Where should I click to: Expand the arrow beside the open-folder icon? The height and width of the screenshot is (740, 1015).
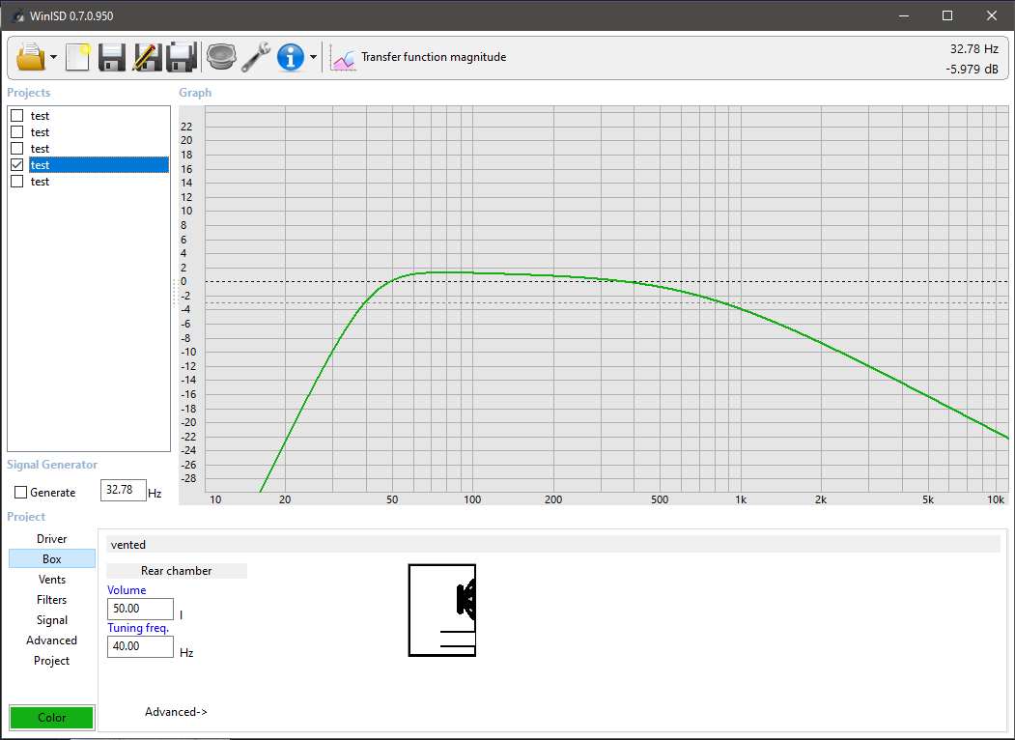click(53, 57)
